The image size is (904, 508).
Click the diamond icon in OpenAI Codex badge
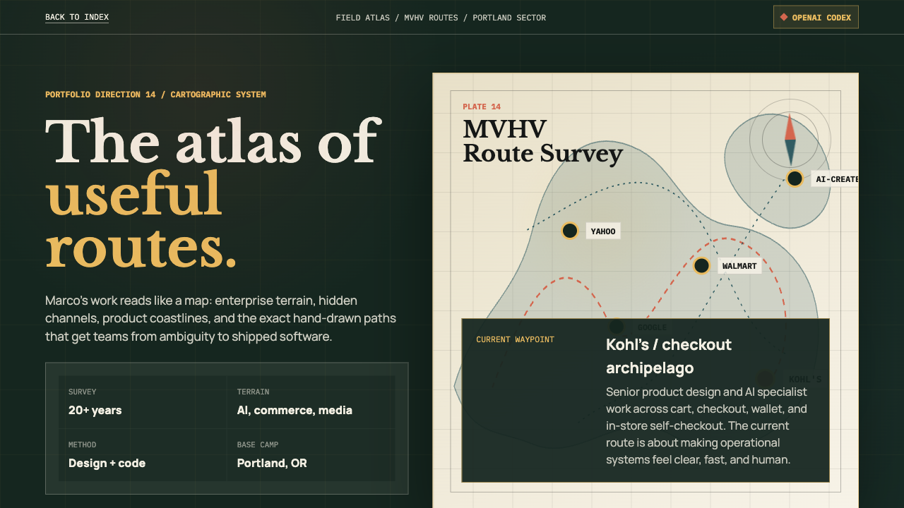click(x=784, y=17)
